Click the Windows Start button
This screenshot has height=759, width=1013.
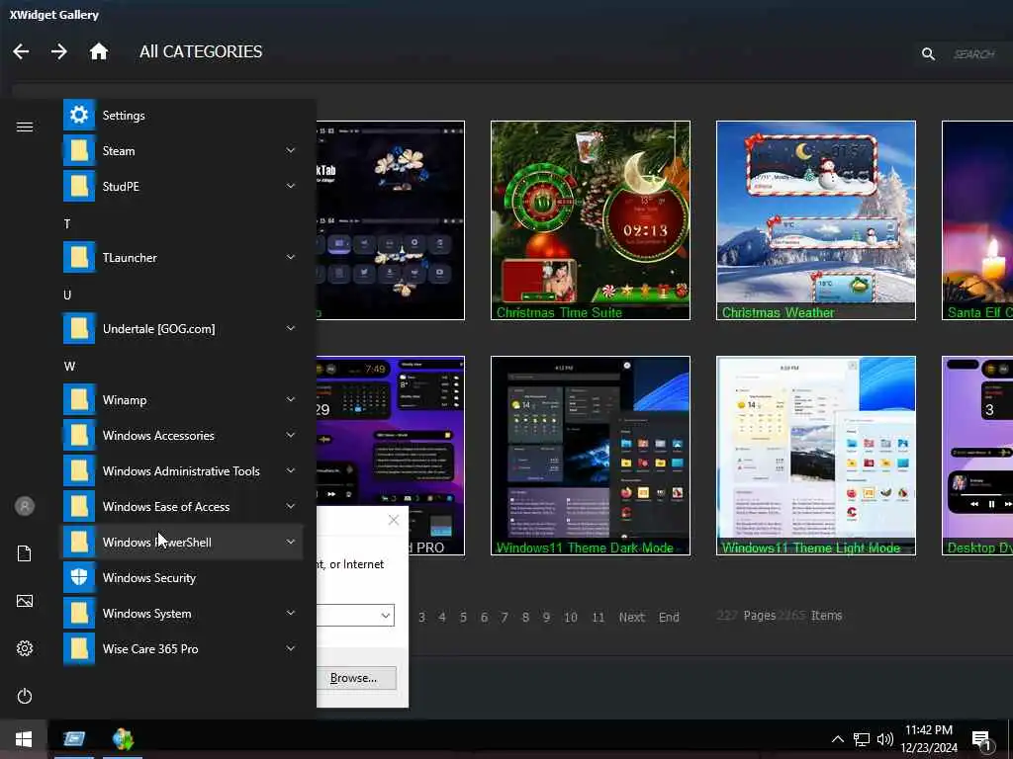24,739
